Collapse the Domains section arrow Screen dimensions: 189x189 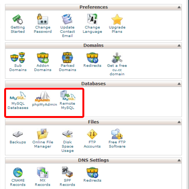(x=179, y=45)
